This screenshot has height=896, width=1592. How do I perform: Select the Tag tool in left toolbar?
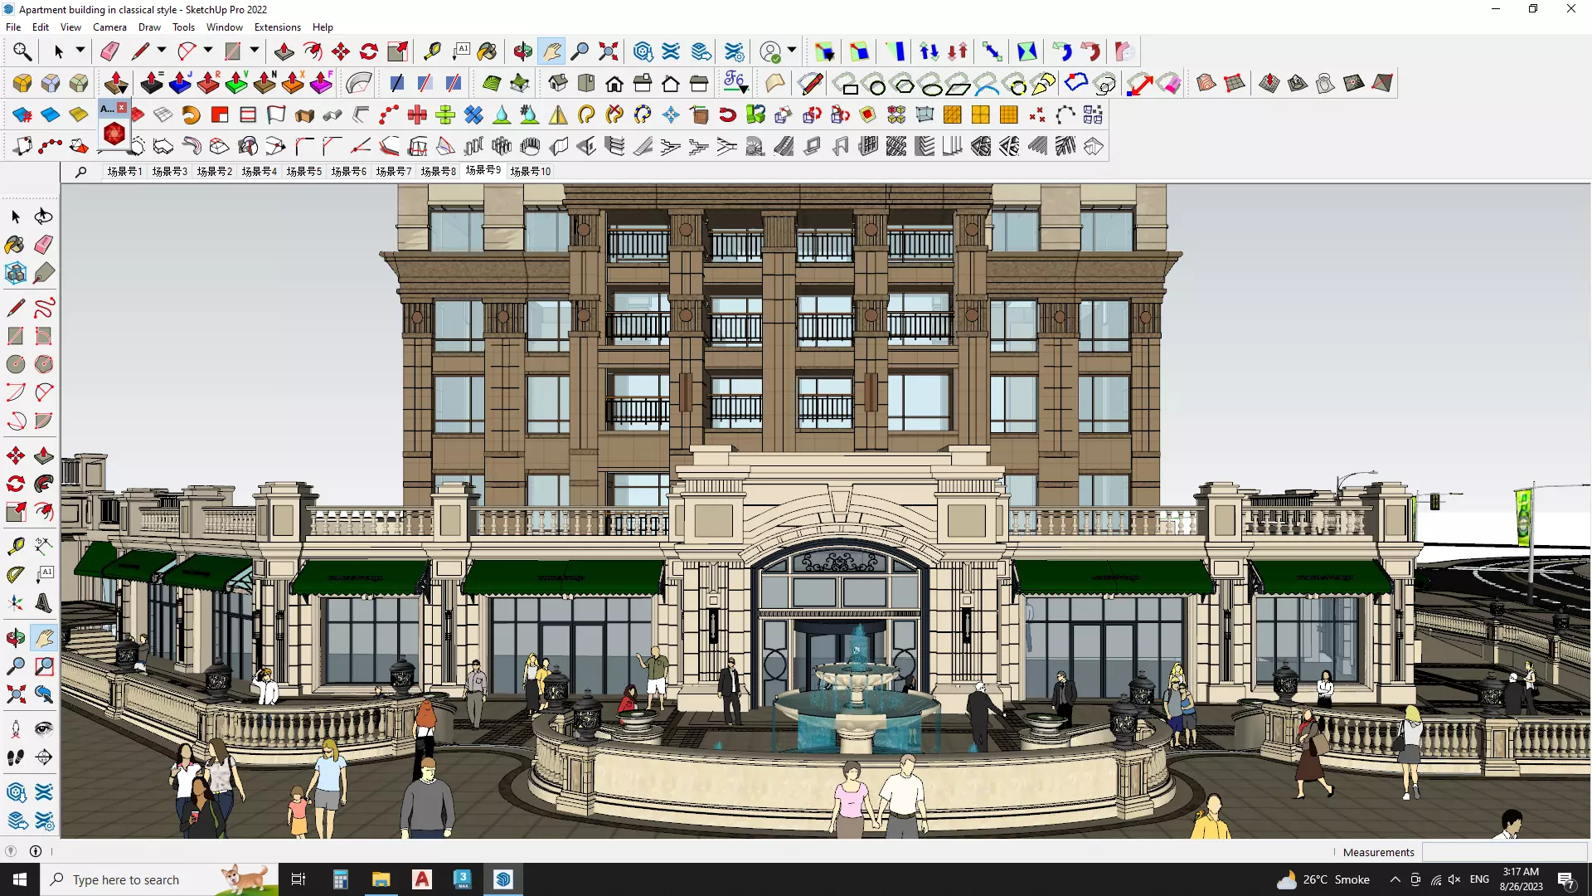(x=44, y=273)
